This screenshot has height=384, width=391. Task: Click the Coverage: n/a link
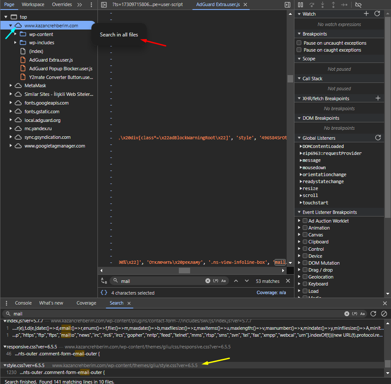click(x=271, y=292)
